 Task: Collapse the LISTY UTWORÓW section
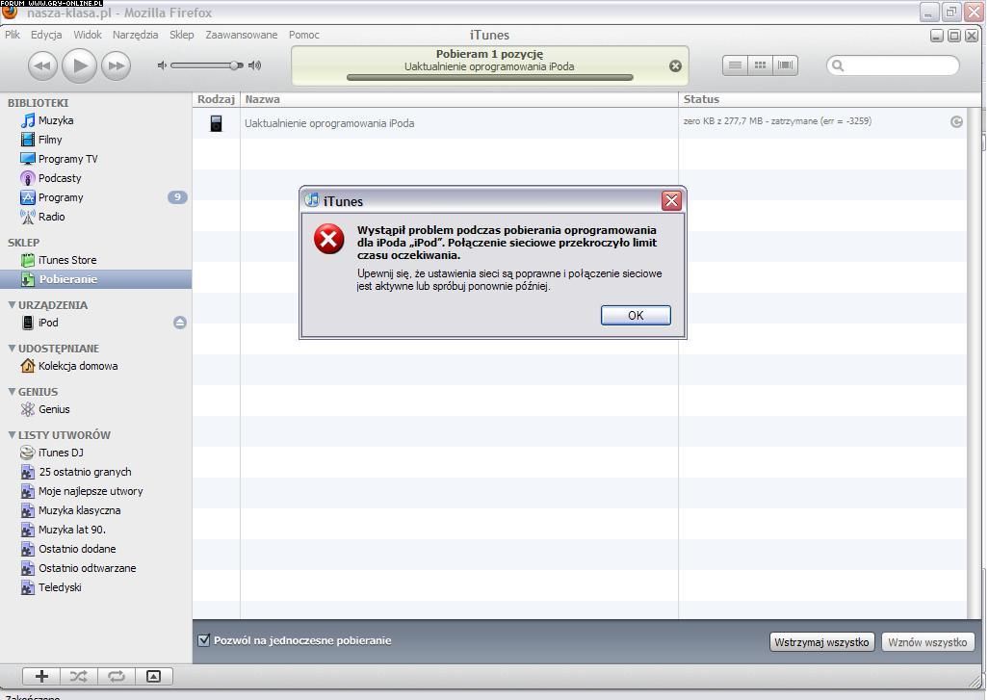tap(13, 435)
